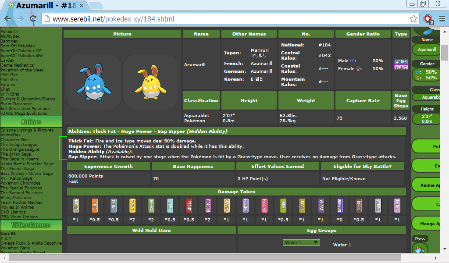This screenshot has width=449, height=263.
Task: Click the GHOST damage type icon
Action: point(321,205)
